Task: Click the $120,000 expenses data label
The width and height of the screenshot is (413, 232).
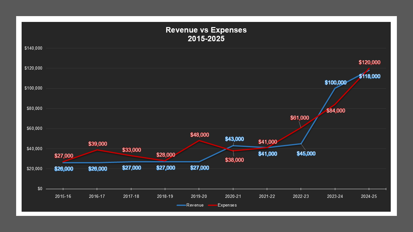Action: pyautogui.click(x=369, y=63)
